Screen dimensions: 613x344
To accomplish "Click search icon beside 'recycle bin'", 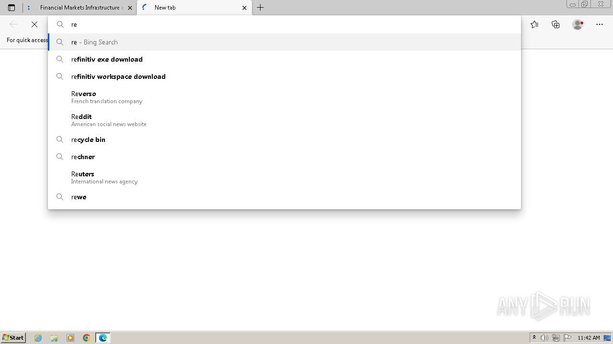I will tap(60, 140).
